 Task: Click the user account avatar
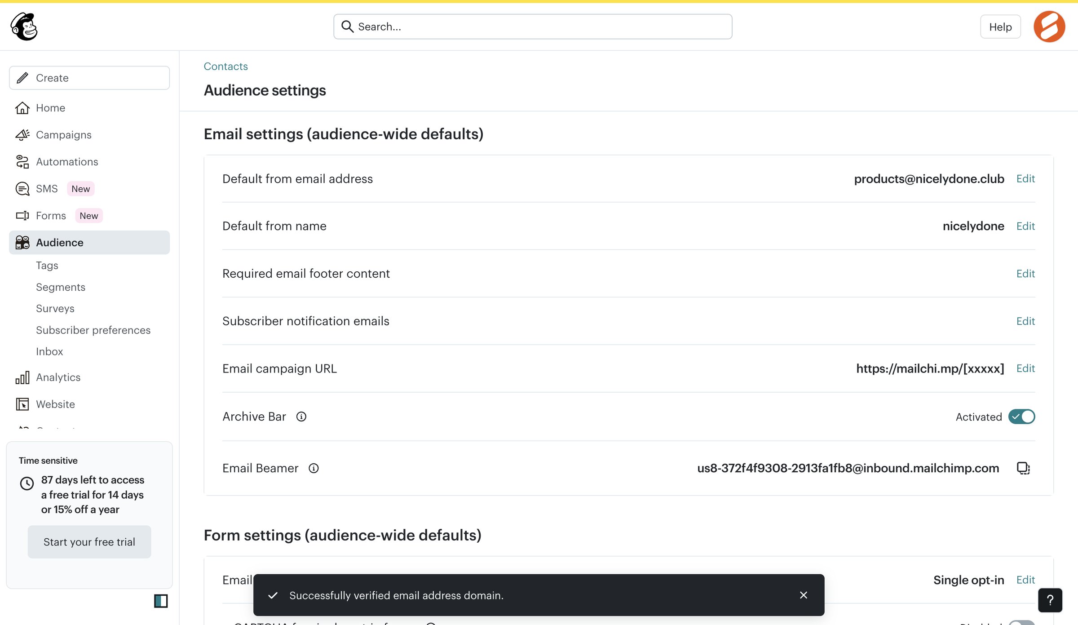click(1049, 27)
